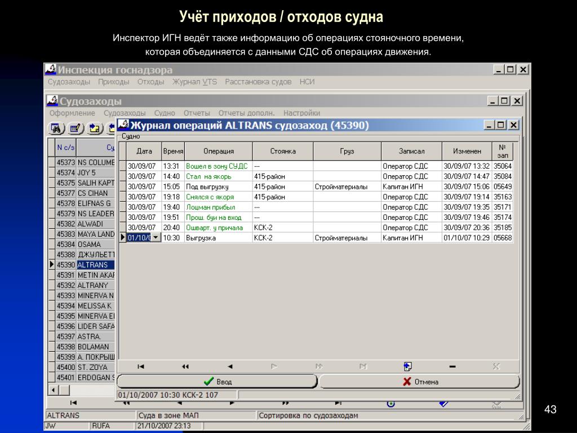
Task: Open the Оформление menu in Судозаходы window
Action: [72, 113]
